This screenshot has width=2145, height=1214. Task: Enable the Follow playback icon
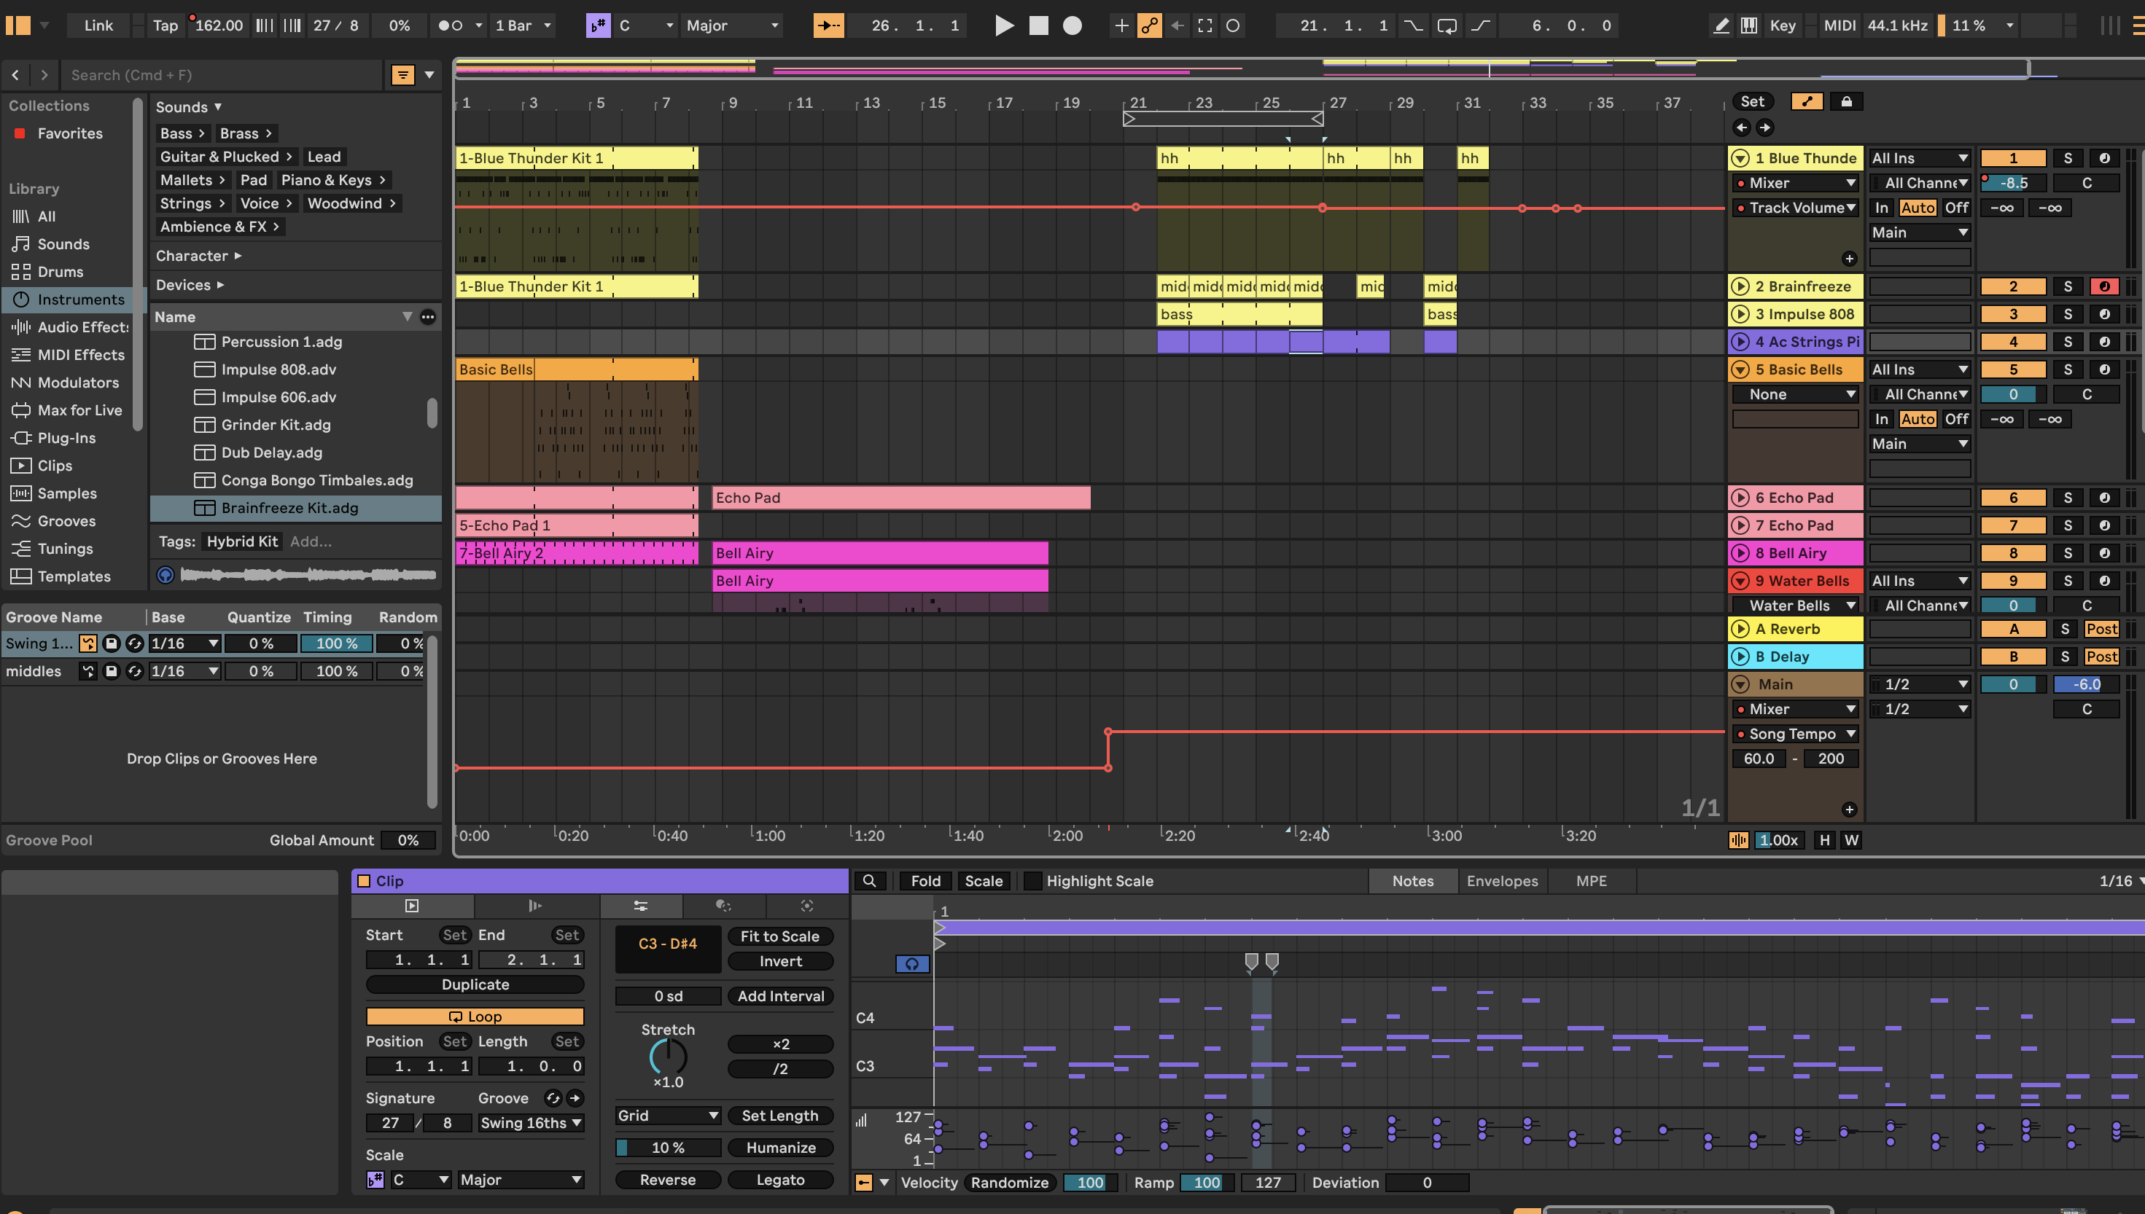[x=828, y=26]
